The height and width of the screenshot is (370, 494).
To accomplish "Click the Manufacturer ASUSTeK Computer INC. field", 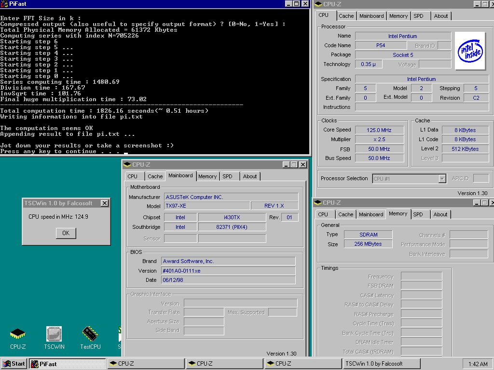I will [231, 197].
